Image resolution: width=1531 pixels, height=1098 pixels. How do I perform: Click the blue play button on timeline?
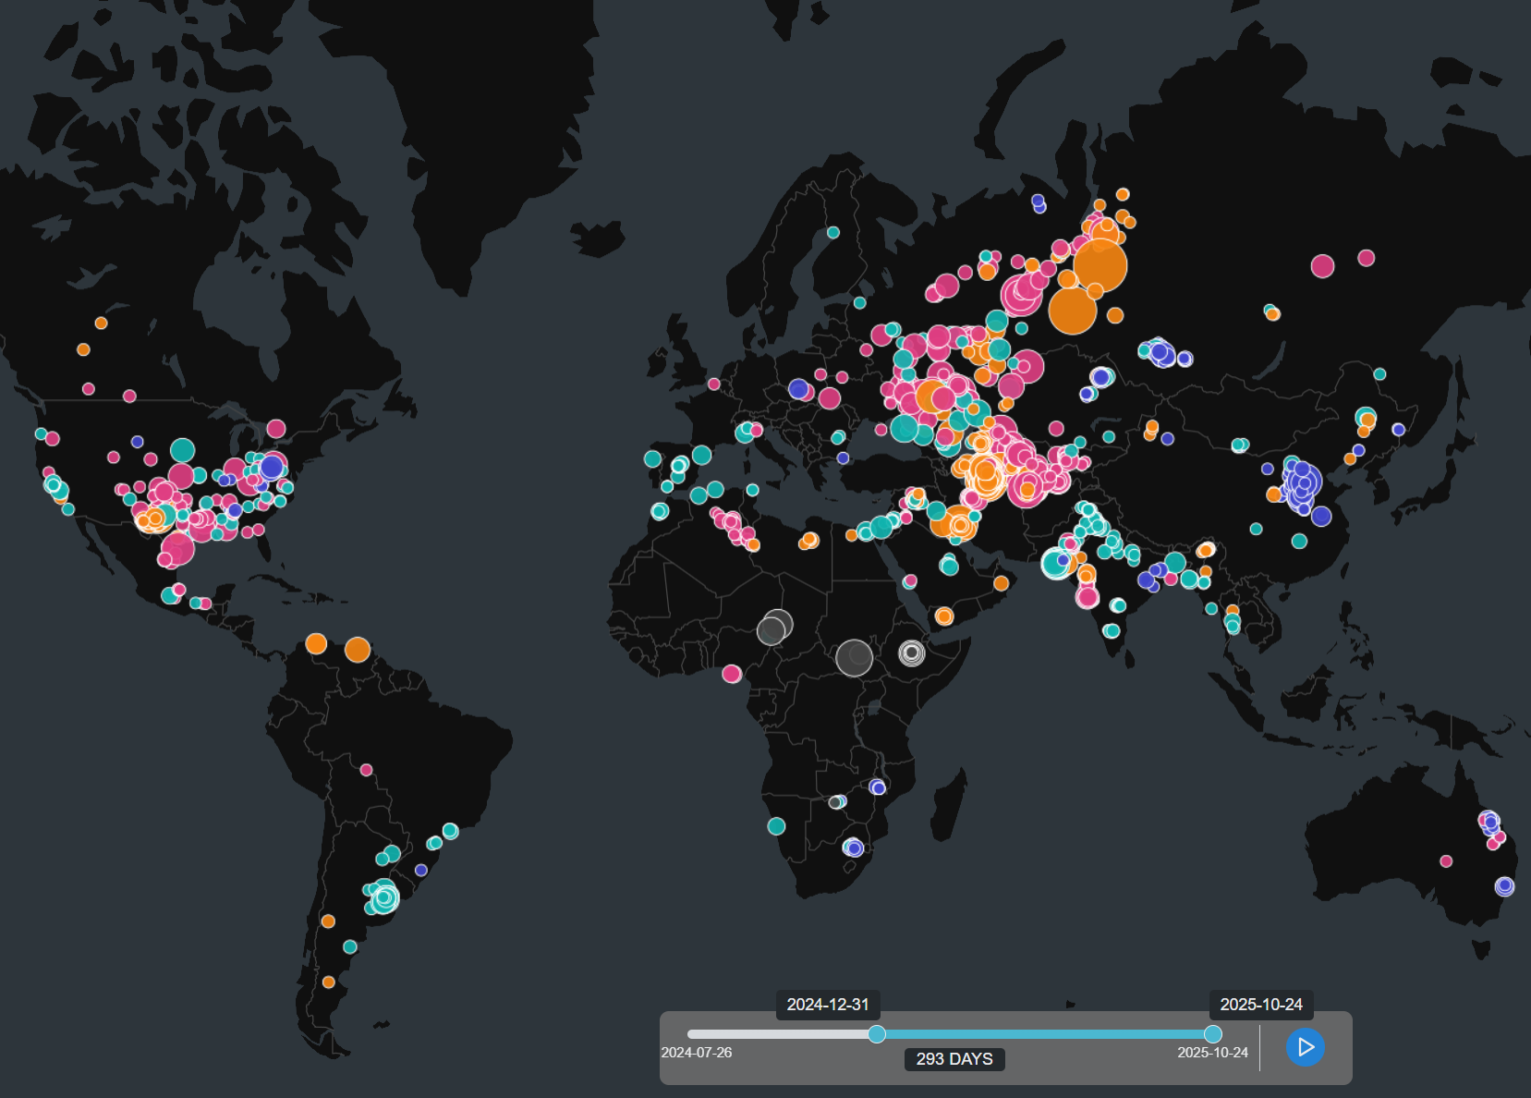click(1305, 1047)
